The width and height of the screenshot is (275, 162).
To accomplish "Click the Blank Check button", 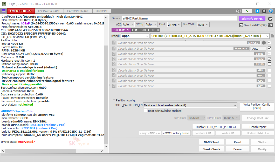I will point(211,149).
